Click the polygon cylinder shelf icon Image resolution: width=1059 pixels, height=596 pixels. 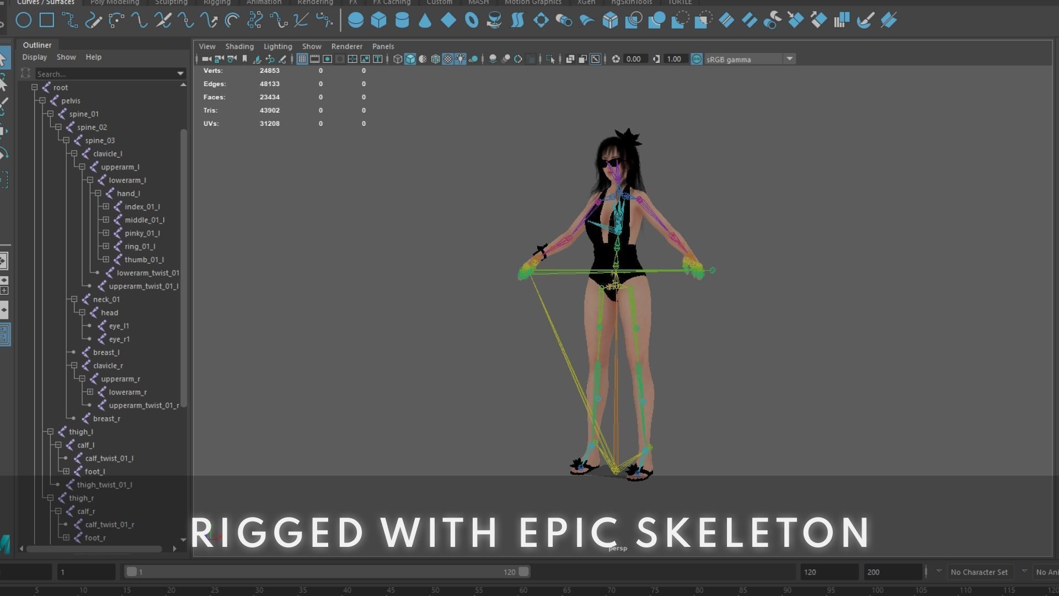pos(402,20)
